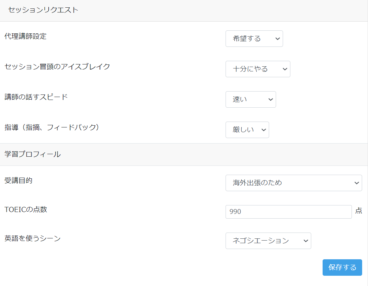Image resolution: width=368 pixels, height=286 pixels.
Task: Click inside the TOEICの点数 input field
Action: point(289,212)
